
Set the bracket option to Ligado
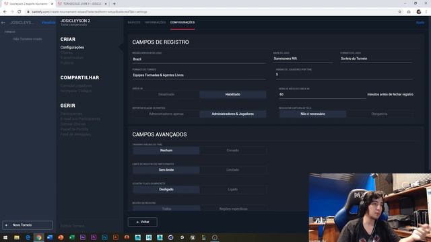232,190
